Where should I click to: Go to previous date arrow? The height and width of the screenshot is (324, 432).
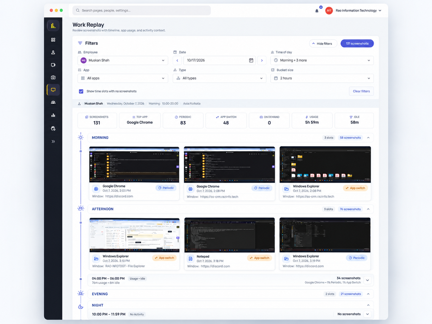pos(177,60)
